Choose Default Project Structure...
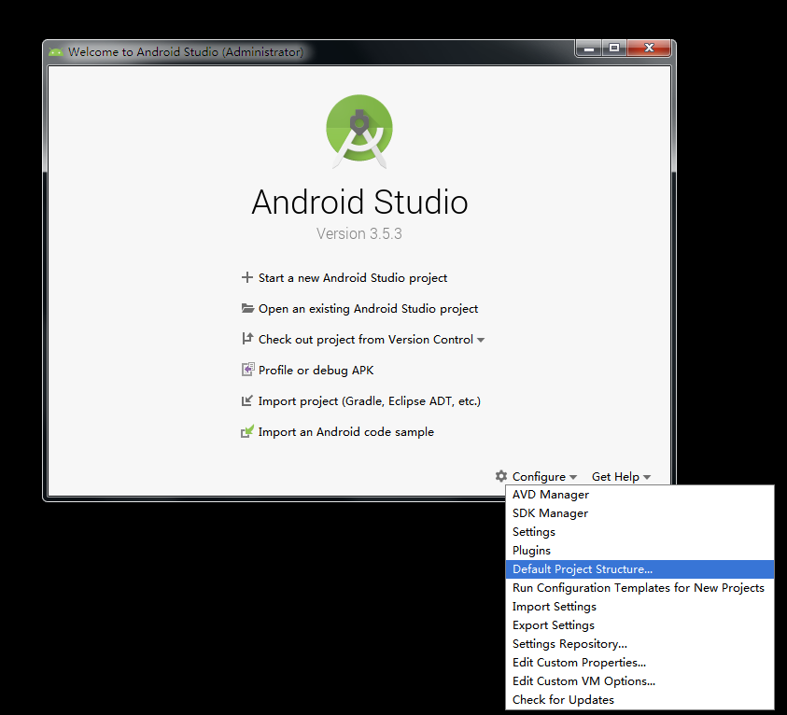 639,569
